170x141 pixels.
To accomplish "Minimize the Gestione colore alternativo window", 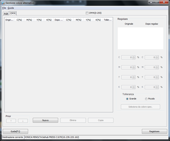I will pyautogui.click(x=151, y=2).
